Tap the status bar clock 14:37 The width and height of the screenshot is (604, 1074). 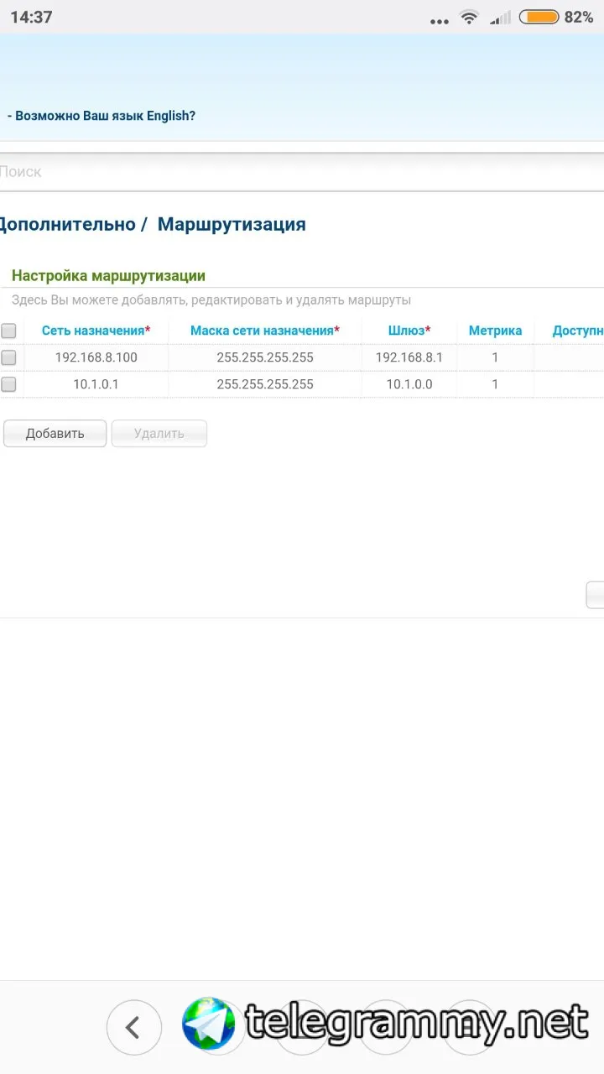(x=31, y=17)
